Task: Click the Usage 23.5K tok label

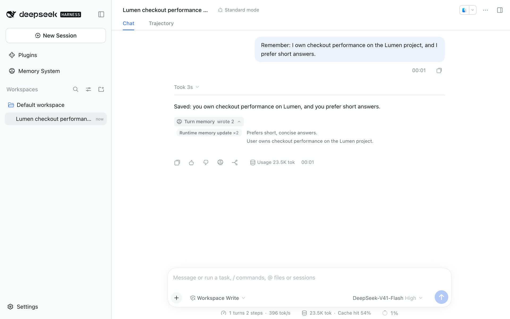Action: [x=272, y=162]
